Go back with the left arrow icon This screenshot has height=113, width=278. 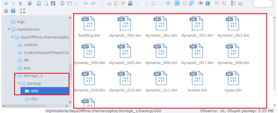(x=6, y=3)
